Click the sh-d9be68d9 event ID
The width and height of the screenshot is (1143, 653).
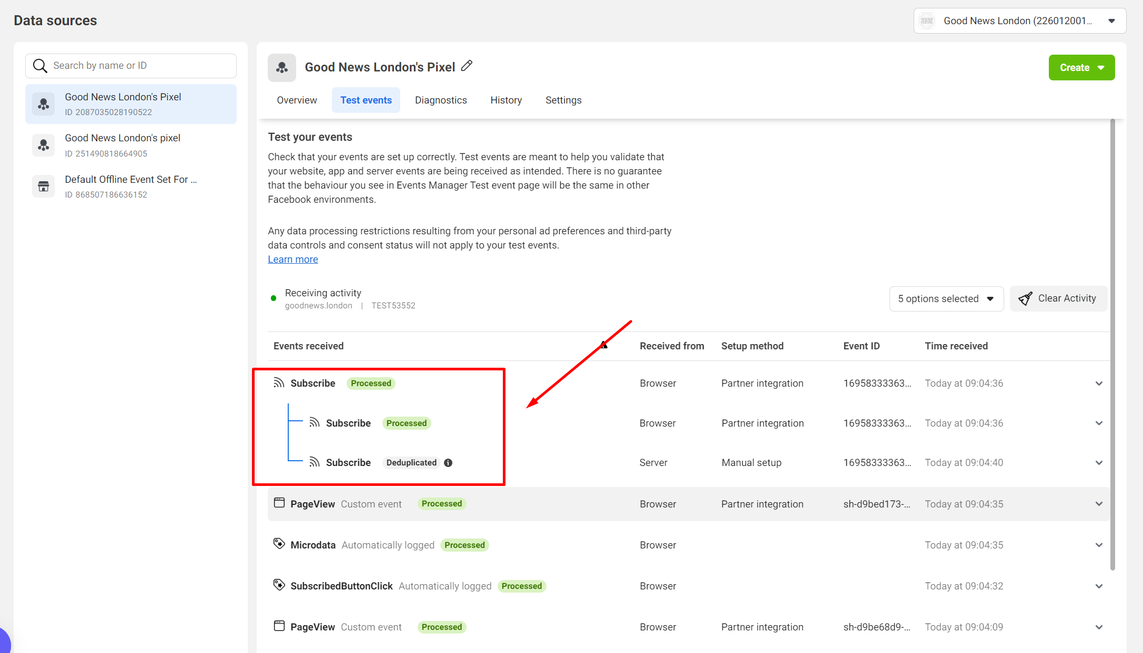click(x=877, y=627)
